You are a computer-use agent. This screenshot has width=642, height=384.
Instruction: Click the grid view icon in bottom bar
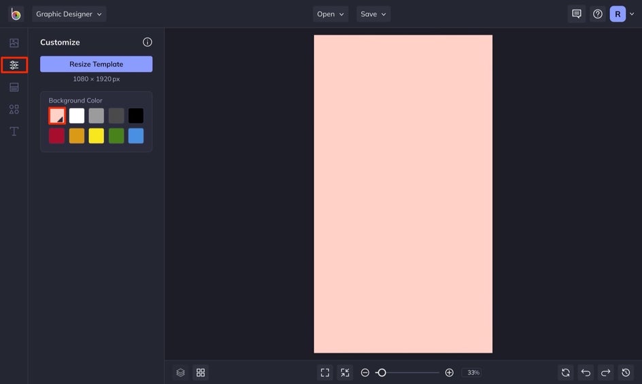click(201, 372)
